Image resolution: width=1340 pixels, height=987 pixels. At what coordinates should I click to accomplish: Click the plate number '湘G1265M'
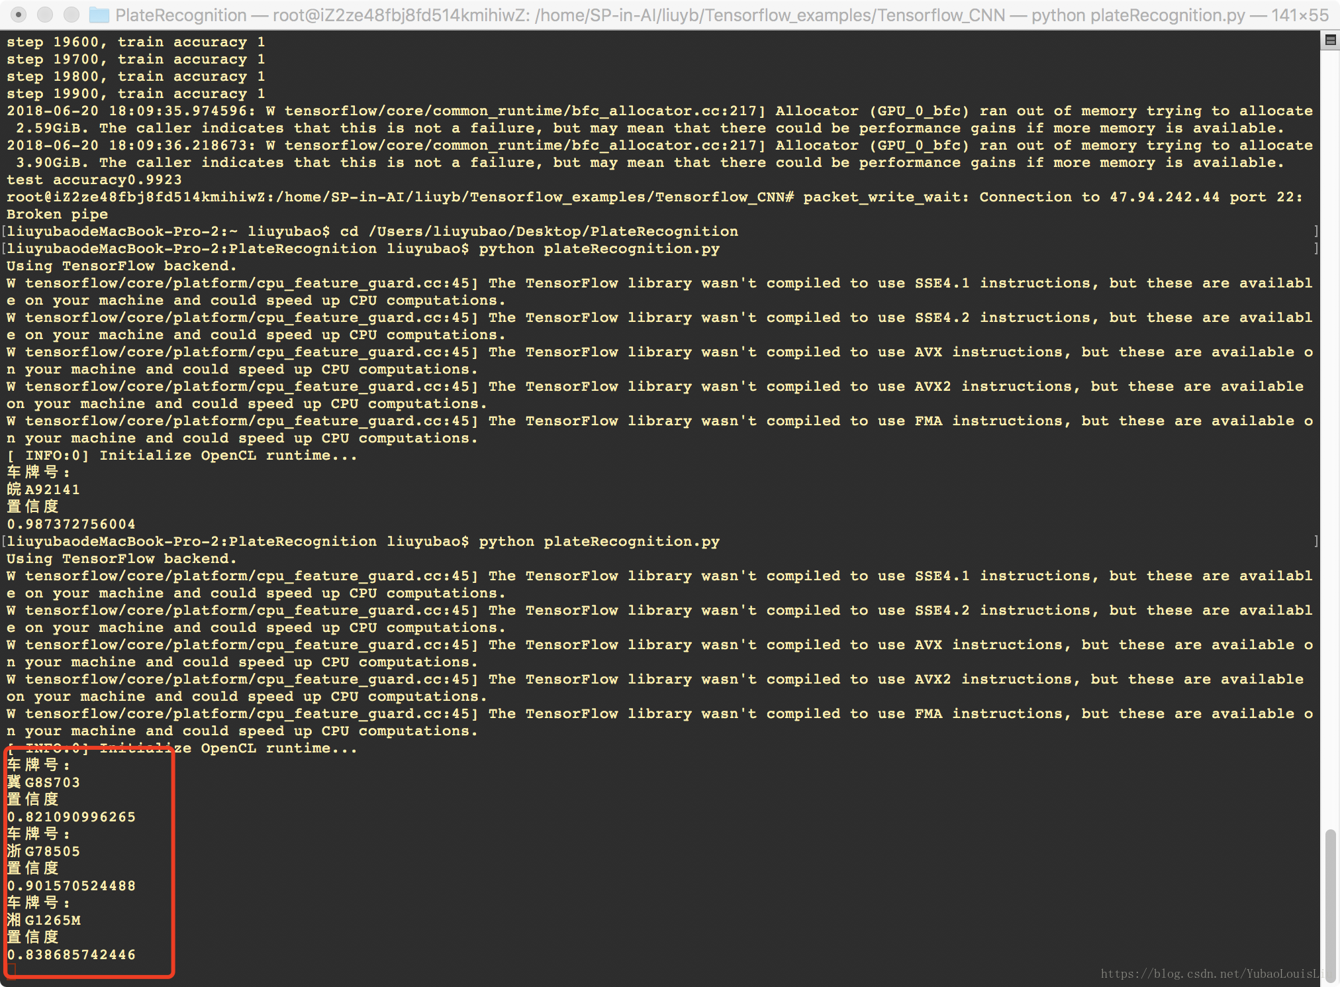(44, 920)
